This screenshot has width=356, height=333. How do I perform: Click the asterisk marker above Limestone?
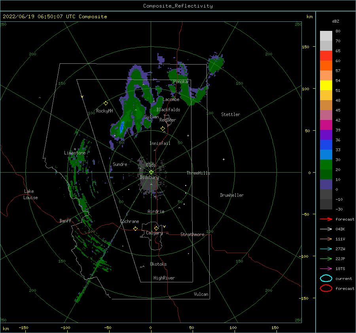pyautogui.click(x=75, y=149)
